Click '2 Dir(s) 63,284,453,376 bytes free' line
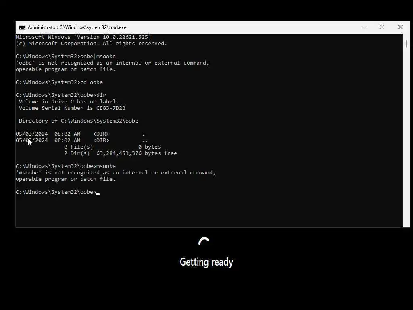Image resolution: width=413 pixels, height=310 pixels. 120,153
